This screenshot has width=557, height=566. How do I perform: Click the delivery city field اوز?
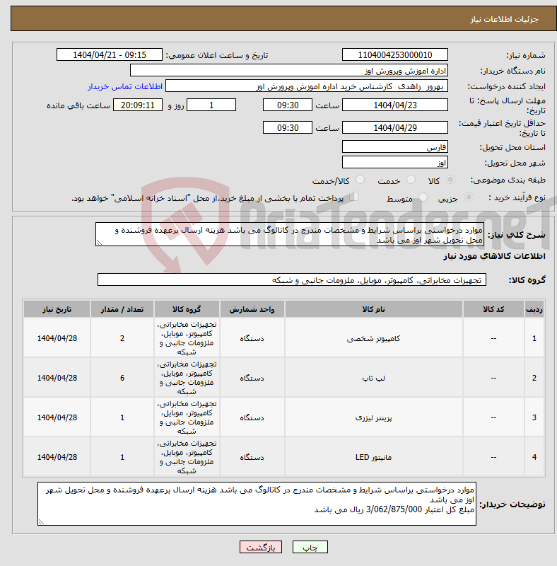[x=395, y=162]
